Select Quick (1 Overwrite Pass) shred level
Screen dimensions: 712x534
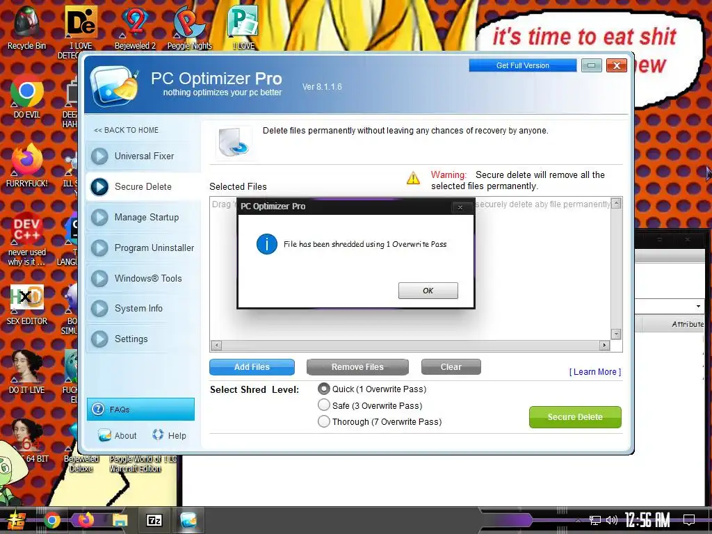[324, 389]
